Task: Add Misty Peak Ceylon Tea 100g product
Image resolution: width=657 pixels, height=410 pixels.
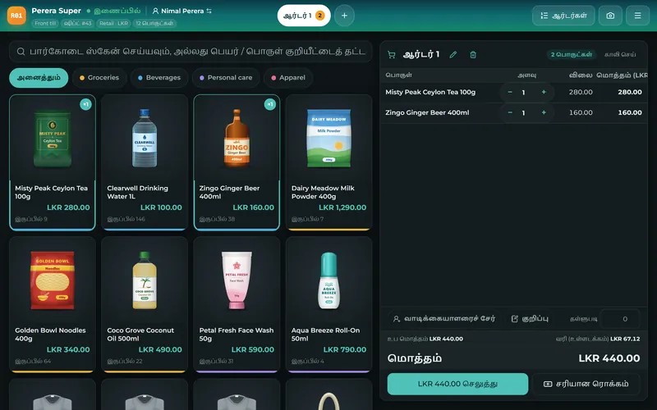Action: point(53,162)
